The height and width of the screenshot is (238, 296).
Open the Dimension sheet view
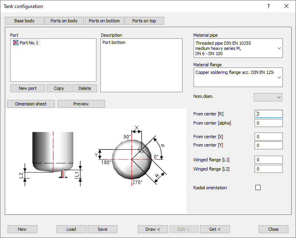pos(31,104)
